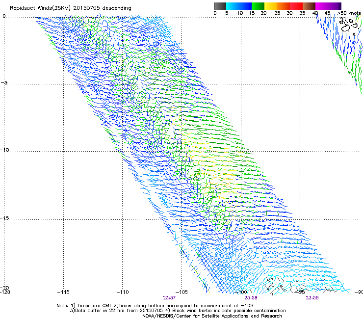363x319 pixels.
Task: Click the brown 35-40 knots color band
Action: 309,6
